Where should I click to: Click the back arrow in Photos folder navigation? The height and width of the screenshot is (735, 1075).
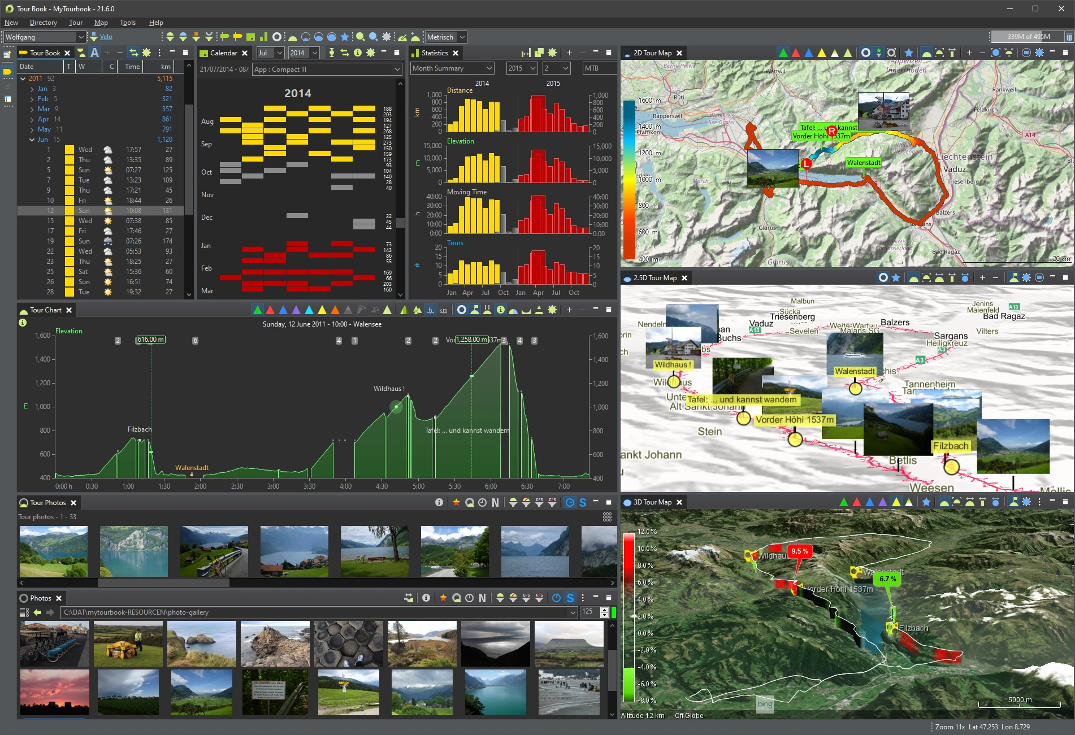click(37, 612)
